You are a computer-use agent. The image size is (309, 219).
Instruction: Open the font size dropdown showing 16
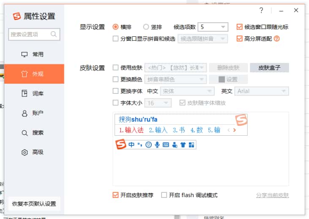click(x=158, y=103)
